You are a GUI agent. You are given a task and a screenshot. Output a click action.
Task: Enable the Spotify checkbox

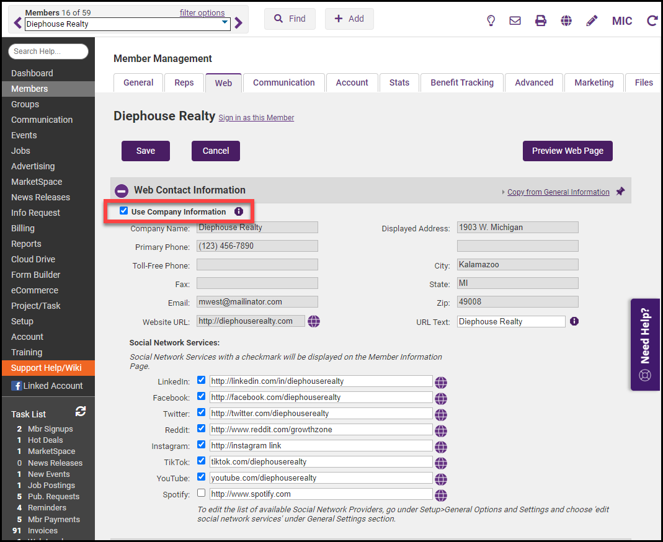[201, 493]
